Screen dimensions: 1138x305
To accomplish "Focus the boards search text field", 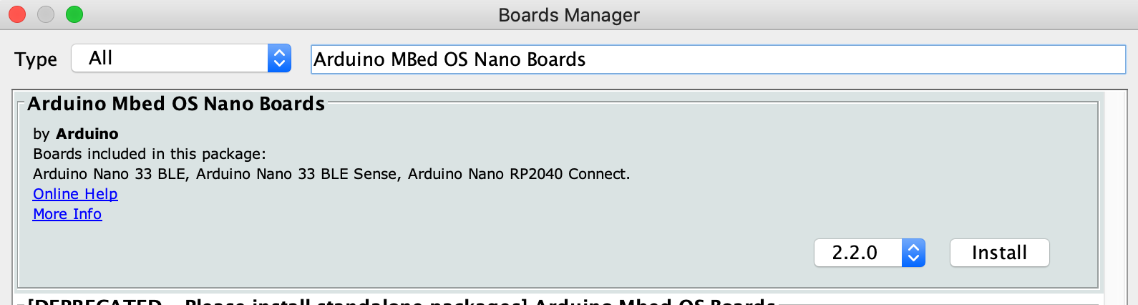I will coord(718,59).
